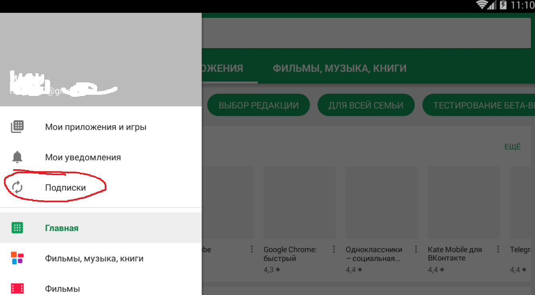The image size is (535, 295).
Task: Open Мои приложения и игры
Action: point(101,127)
